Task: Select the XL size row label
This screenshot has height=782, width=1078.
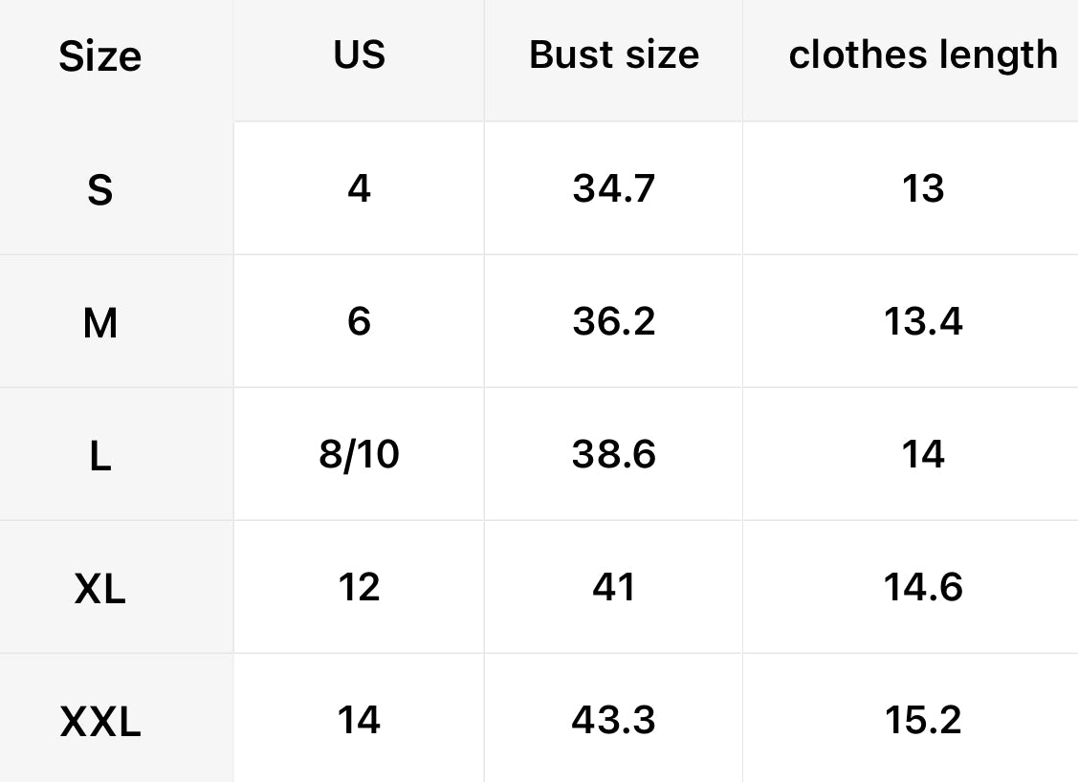Action: (100, 590)
